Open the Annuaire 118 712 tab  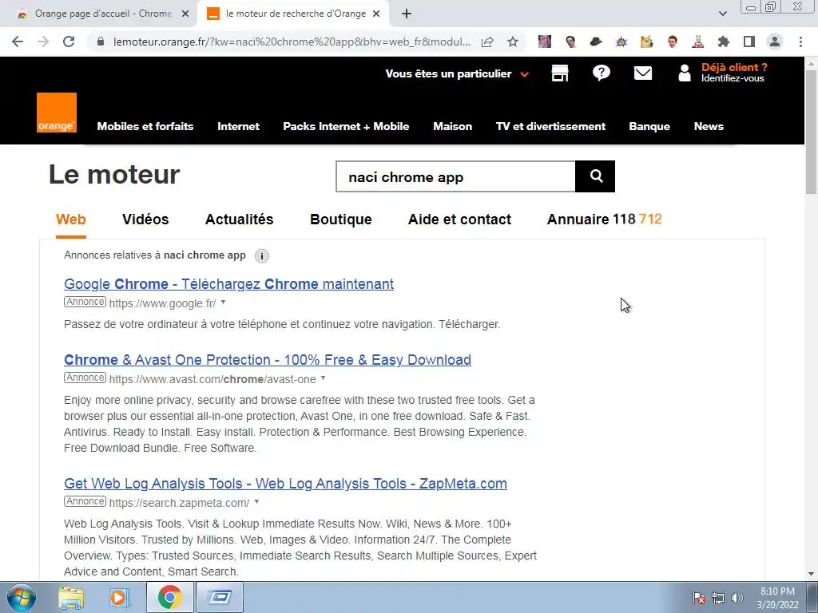[604, 219]
